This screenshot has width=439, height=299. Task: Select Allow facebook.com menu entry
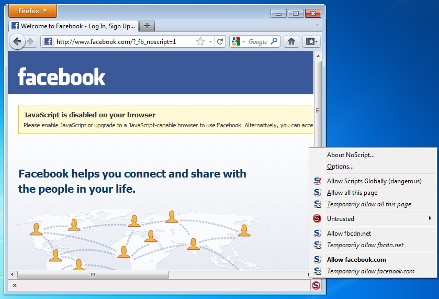(x=356, y=260)
